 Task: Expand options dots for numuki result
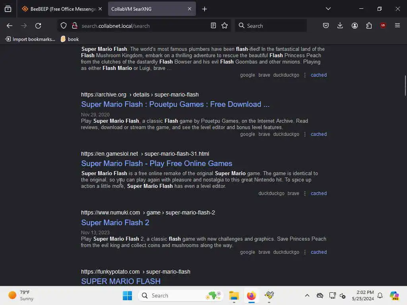(305, 252)
